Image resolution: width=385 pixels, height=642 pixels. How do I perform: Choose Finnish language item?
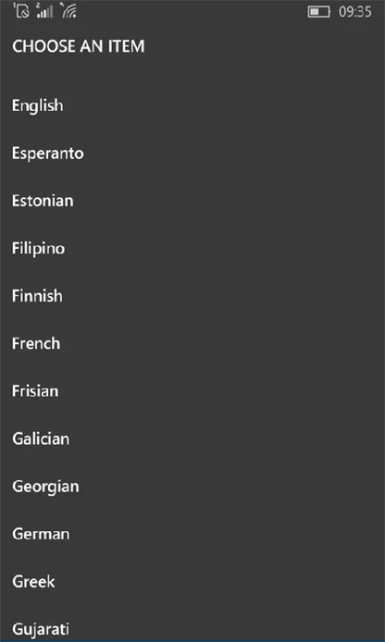(37, 296)
